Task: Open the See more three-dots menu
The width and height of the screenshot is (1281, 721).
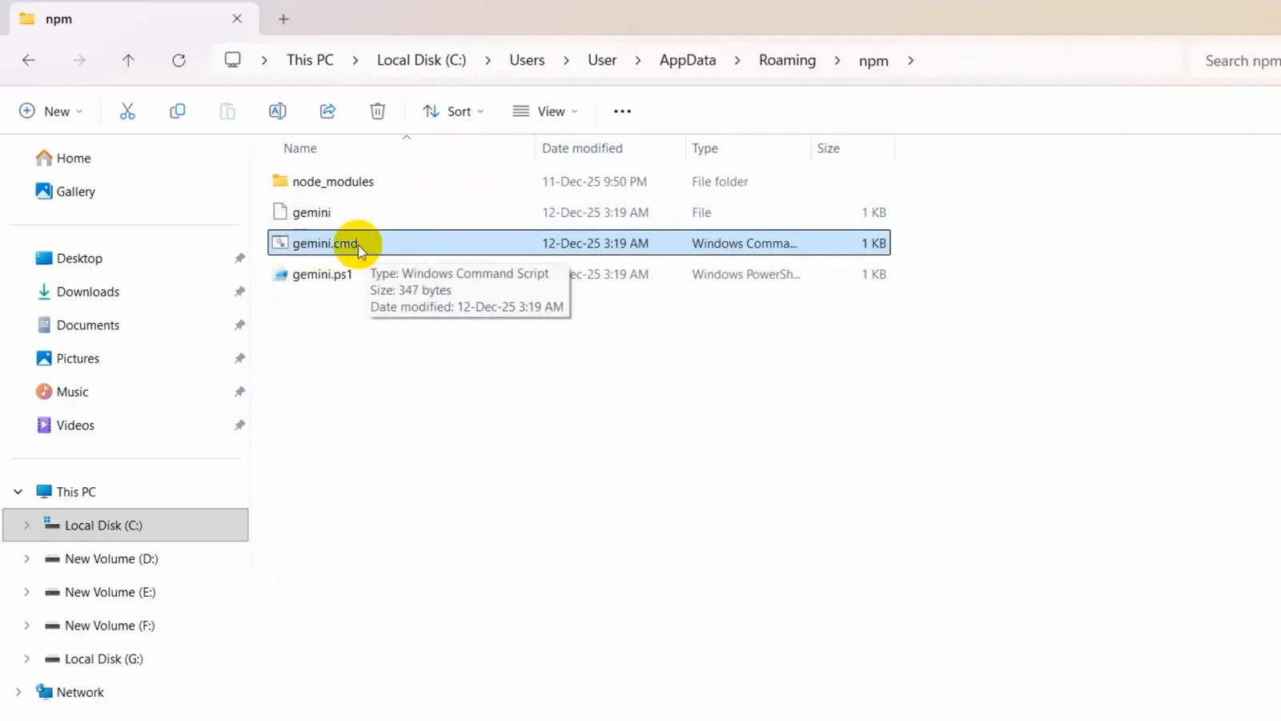Action: [x=622, y=111]
